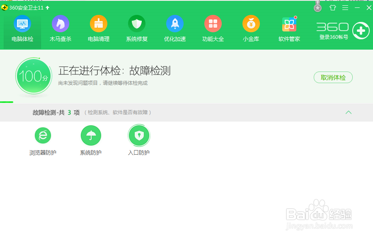
Task: Click the 登录360帐号 login link
Action: pyautogui.click(x=334, y=37)
